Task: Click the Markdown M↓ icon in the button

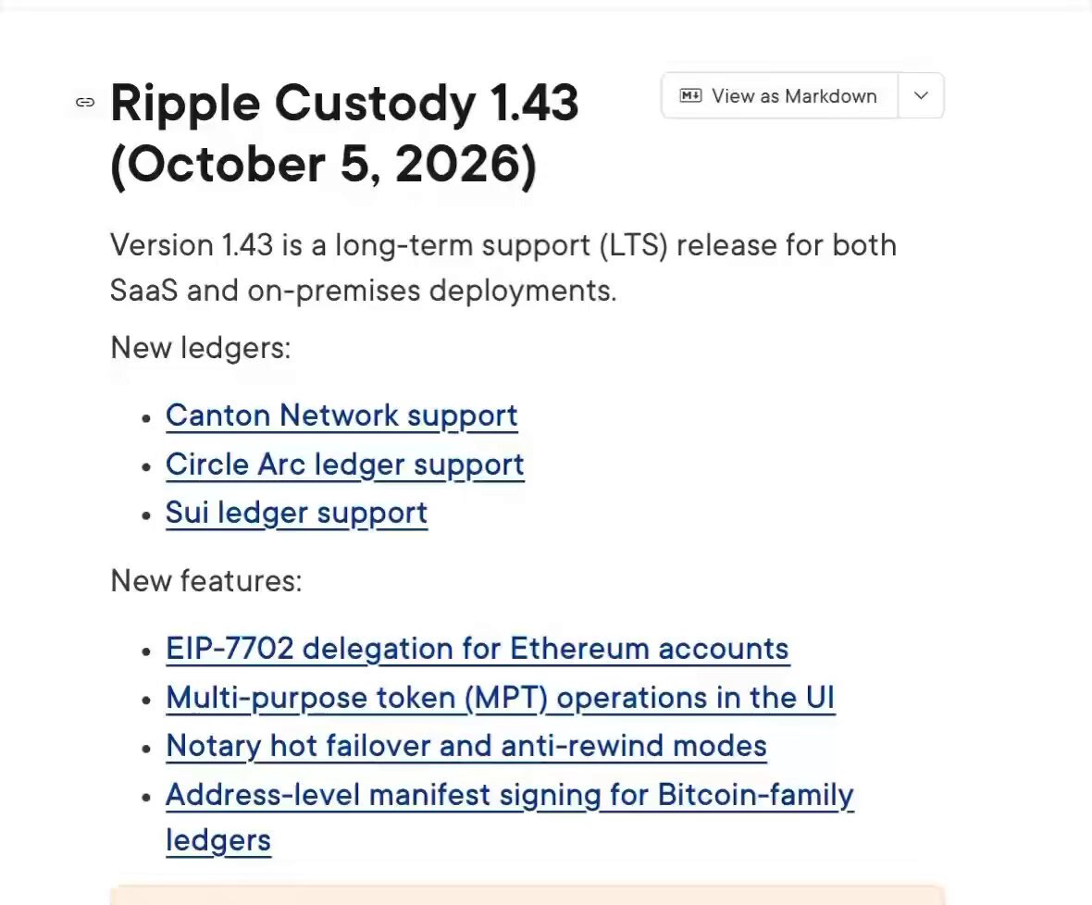Action: coord(690,95)
